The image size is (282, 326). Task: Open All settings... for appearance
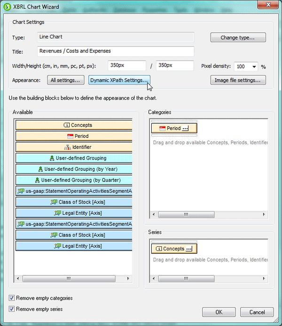pos(66,80)
